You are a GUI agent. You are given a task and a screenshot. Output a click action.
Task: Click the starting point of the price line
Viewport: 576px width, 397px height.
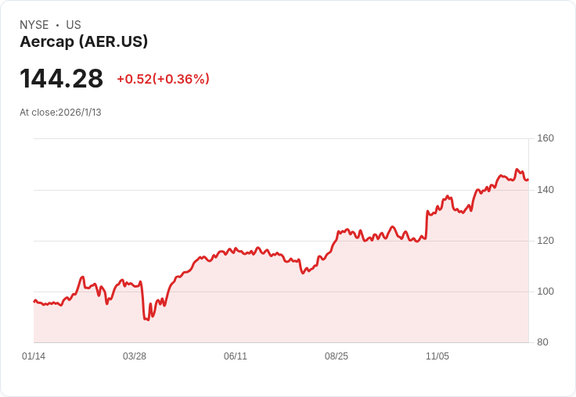[x=34, y=302]
